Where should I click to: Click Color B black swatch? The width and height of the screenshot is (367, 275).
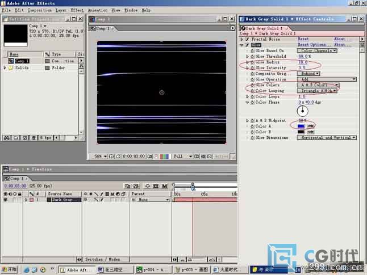(301, 132)
